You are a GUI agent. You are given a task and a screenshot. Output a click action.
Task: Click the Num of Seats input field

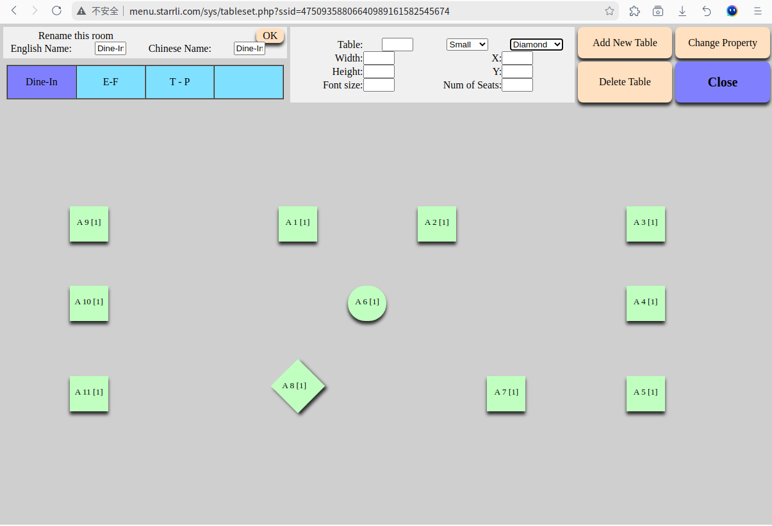point(517,85)
